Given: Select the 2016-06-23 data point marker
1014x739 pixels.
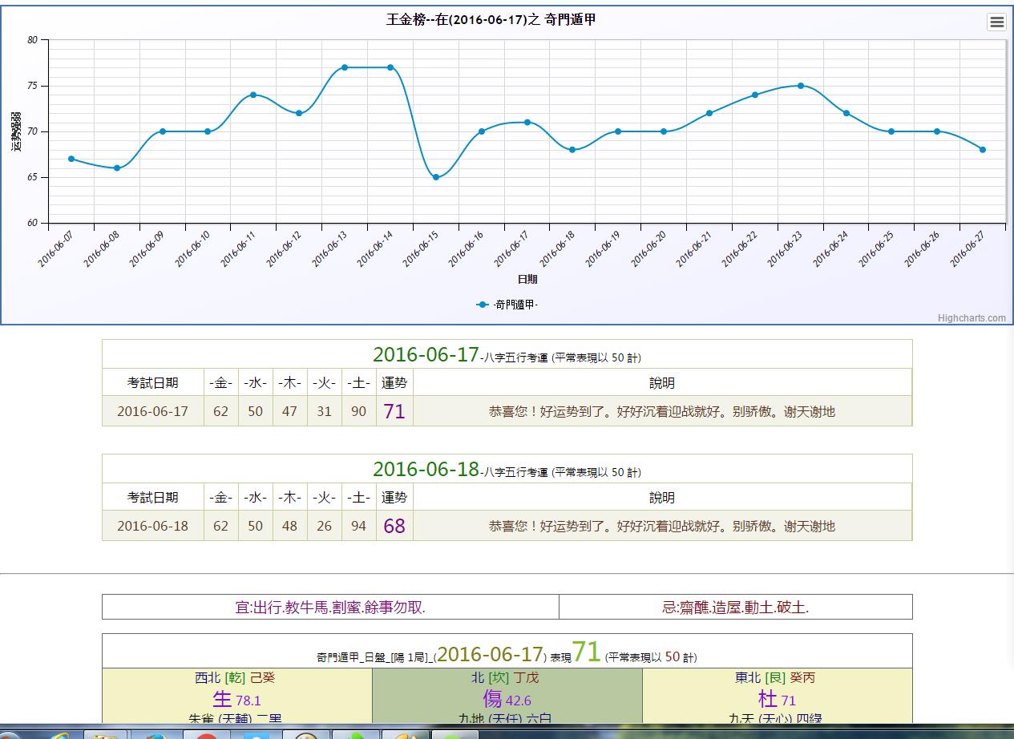Looking at the screenshot, I should (x=801, y=86).
